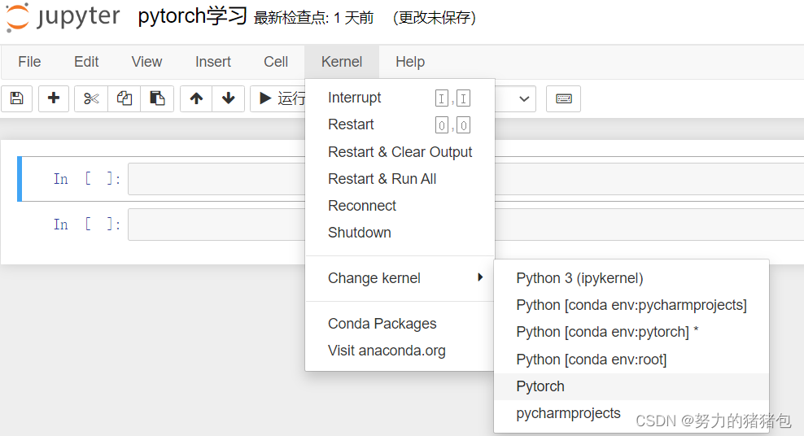Click the Jupyter logo

tap(62, 17)
